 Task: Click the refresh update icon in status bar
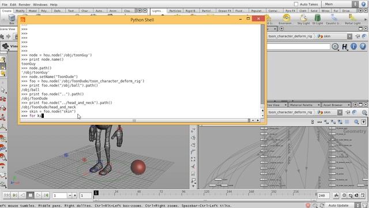[x=322, y=206]
